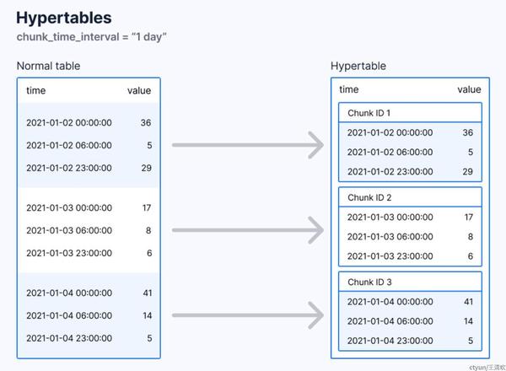The image size is (506, 371).
Task: Click the Hypertables main heading
Action: pyautogui.click(x=63, y=17)
